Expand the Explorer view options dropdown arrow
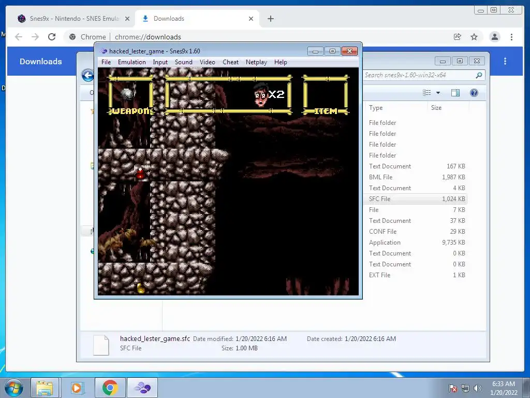Screen dimensions: 530x398 438,93
